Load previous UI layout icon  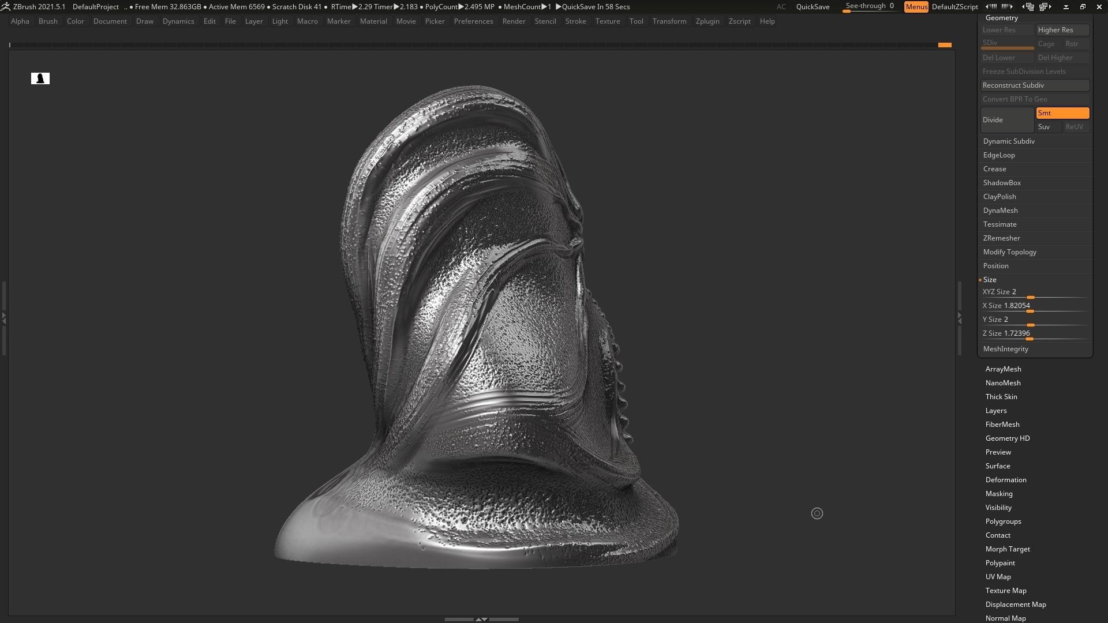pos(1028,7)
